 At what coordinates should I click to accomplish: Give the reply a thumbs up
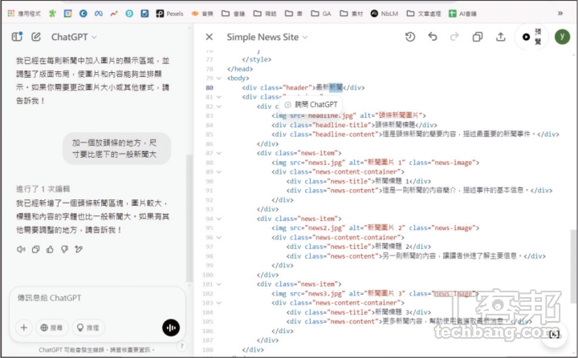tap(50, 249)
